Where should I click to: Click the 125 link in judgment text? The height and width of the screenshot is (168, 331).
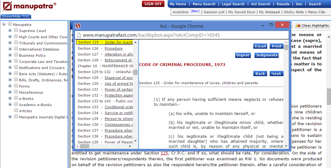(164, 153)
